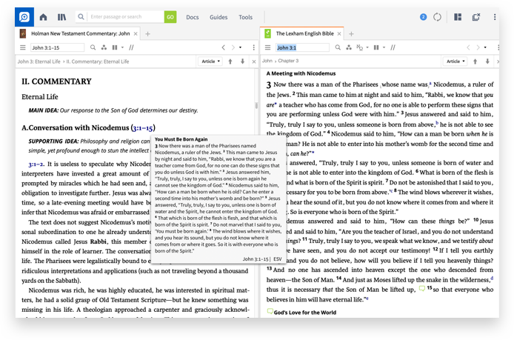Open the notifications badge showing 2
This screenshot has height=340, width=514.
tap(423, 17)
